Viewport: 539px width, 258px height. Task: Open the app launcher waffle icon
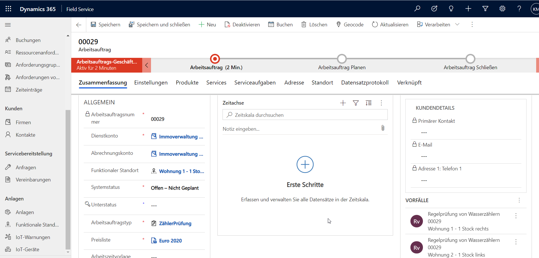[x=8, y=9]
